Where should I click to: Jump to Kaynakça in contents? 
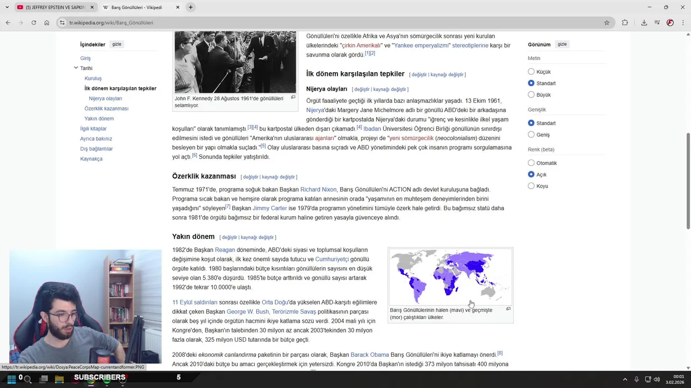tap(91, 159)
